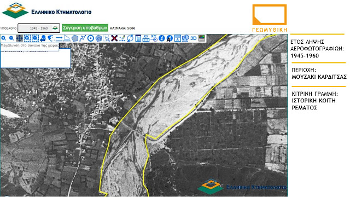Click the 1945-1960 year text on right
350x197 pixels.
click(x=305, y=56)
